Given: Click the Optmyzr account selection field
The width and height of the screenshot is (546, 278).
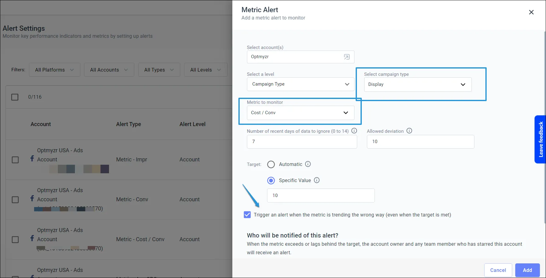Looking at the screenshot, I should [x=301, y=57].
